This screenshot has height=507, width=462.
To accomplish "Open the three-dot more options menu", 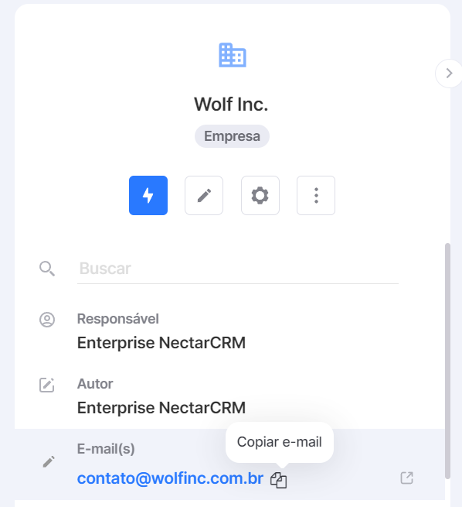I will click(316, 195).
